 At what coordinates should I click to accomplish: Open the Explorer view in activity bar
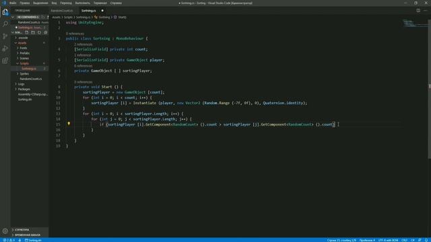(5, 12)
